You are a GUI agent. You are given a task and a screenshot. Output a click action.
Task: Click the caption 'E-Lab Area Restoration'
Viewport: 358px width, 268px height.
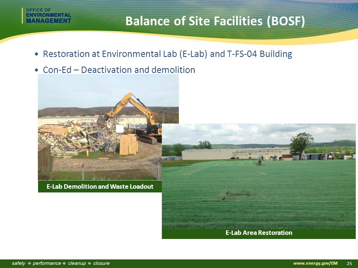[x=259, y=233]
